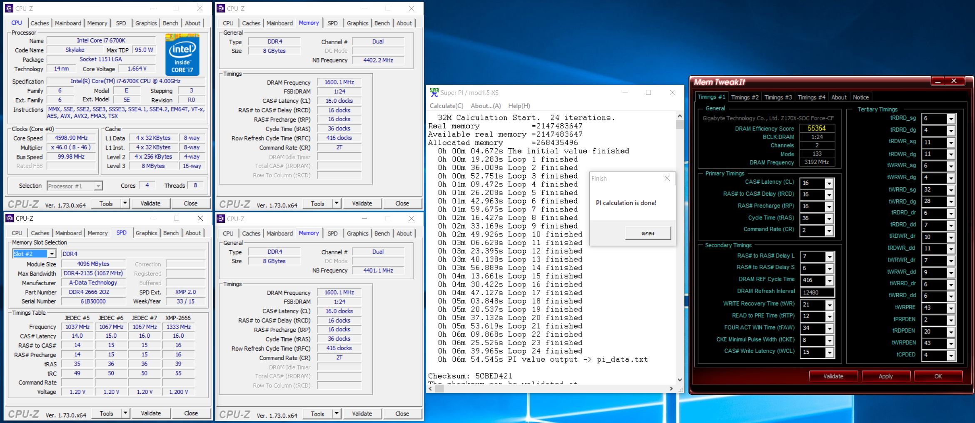Click Apply button in Mem TweakIt
Viewport: 975px width, 423px height.
[885, 376]
